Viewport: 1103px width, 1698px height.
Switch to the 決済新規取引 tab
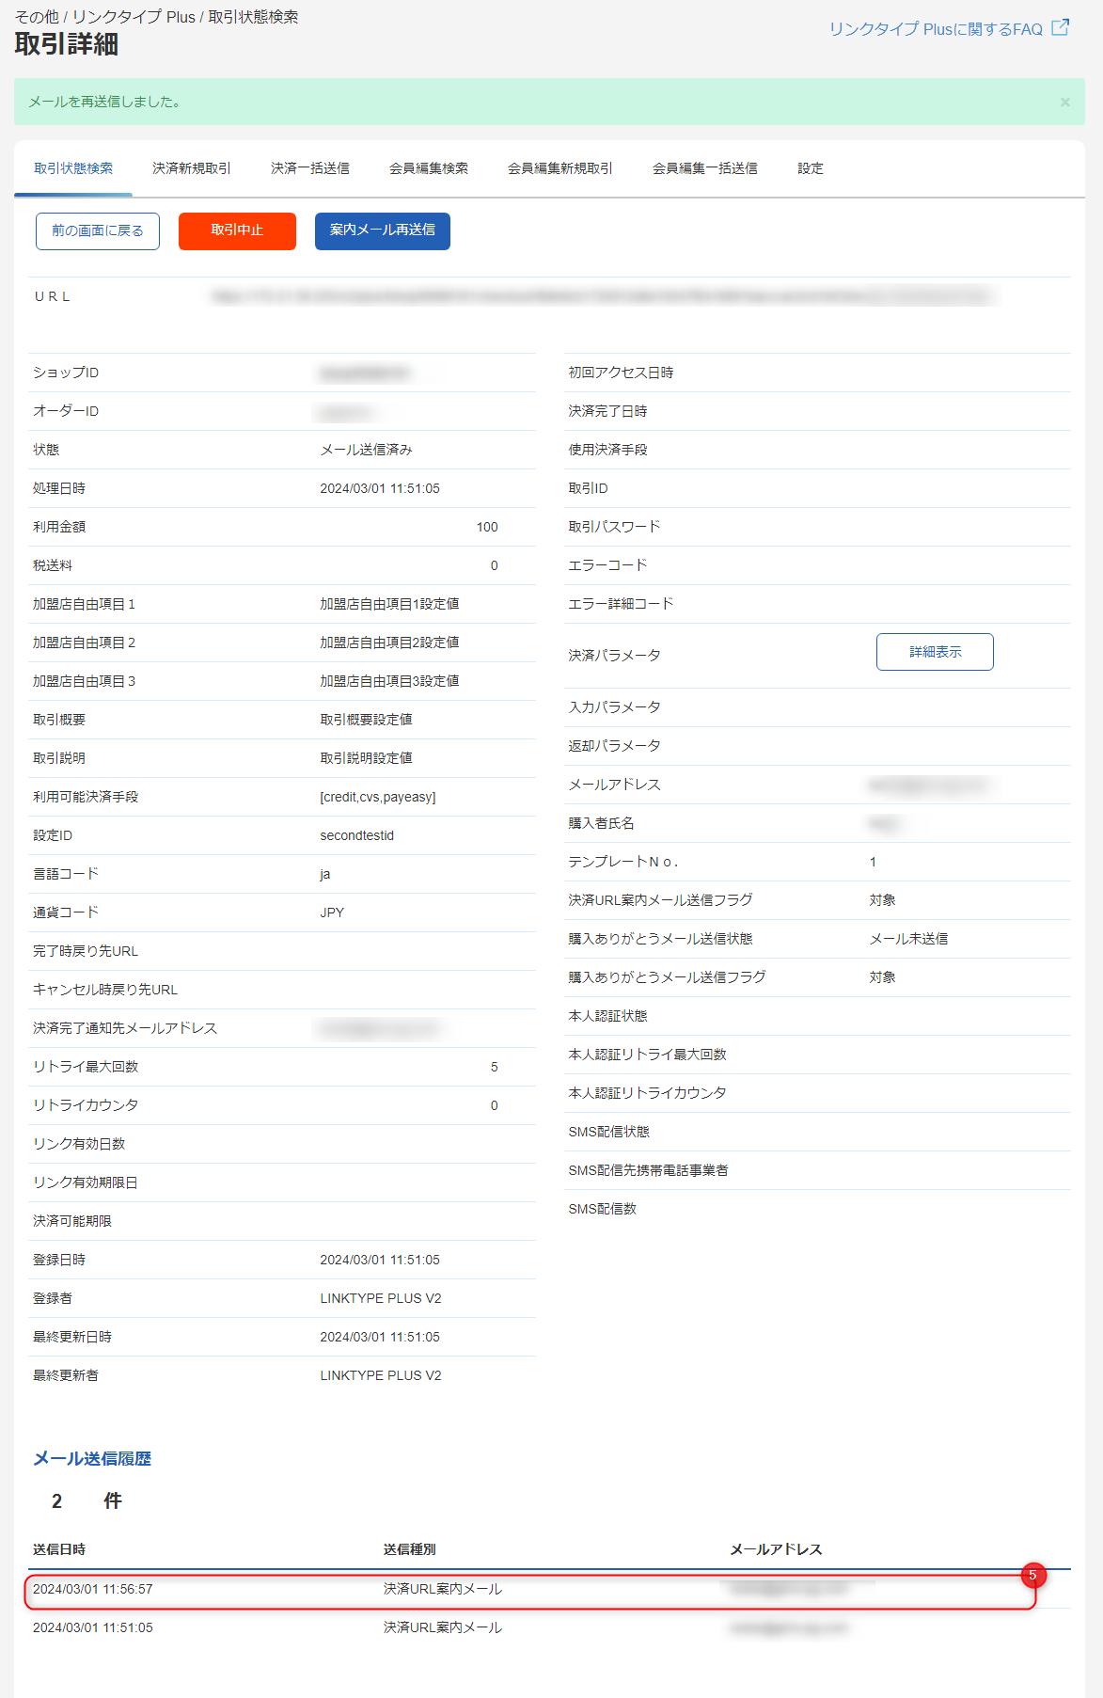coord(192,168)
